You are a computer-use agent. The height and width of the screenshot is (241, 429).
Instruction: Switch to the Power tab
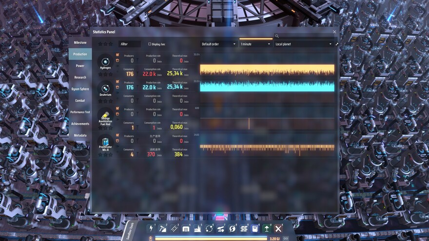[x=80, y=66]
